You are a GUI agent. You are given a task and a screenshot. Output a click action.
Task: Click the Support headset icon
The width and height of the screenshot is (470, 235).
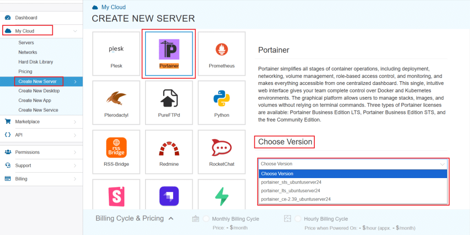click(x=8, y=165)
